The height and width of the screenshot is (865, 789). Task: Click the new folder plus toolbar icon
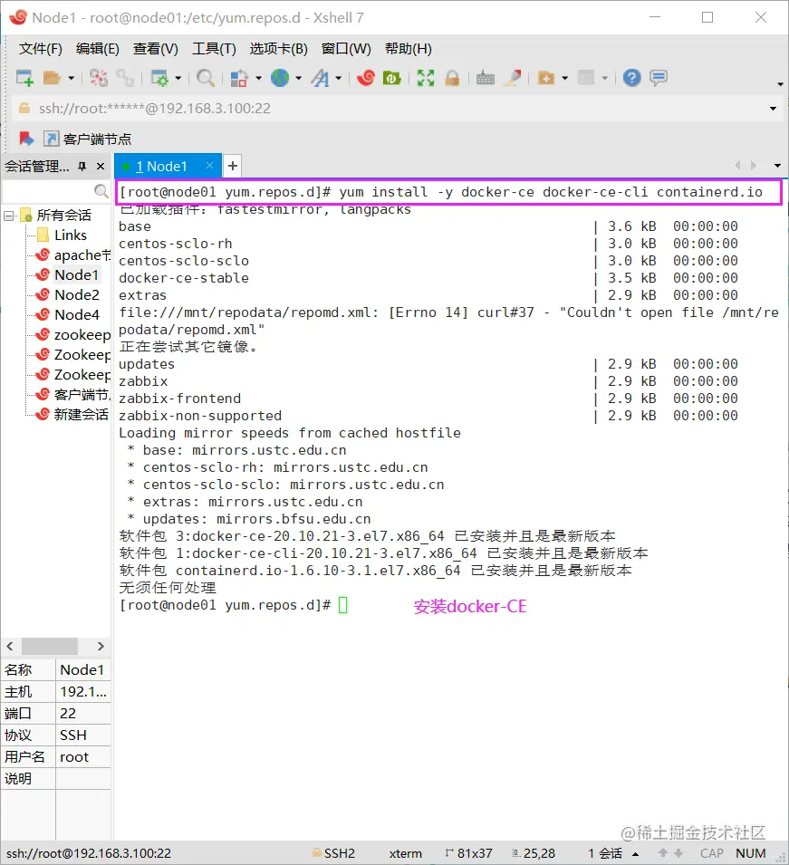tap(546, 78)
